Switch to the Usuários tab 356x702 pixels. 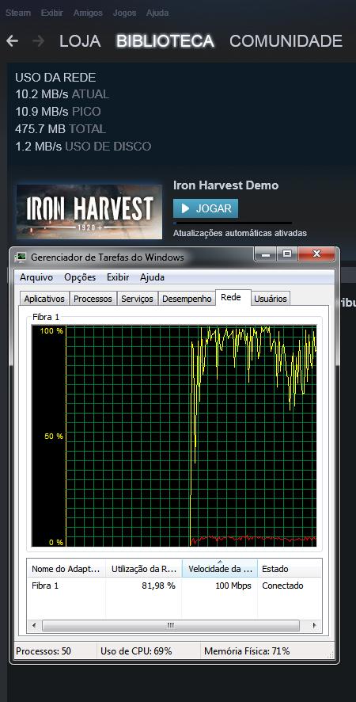(x=270, y=299)
